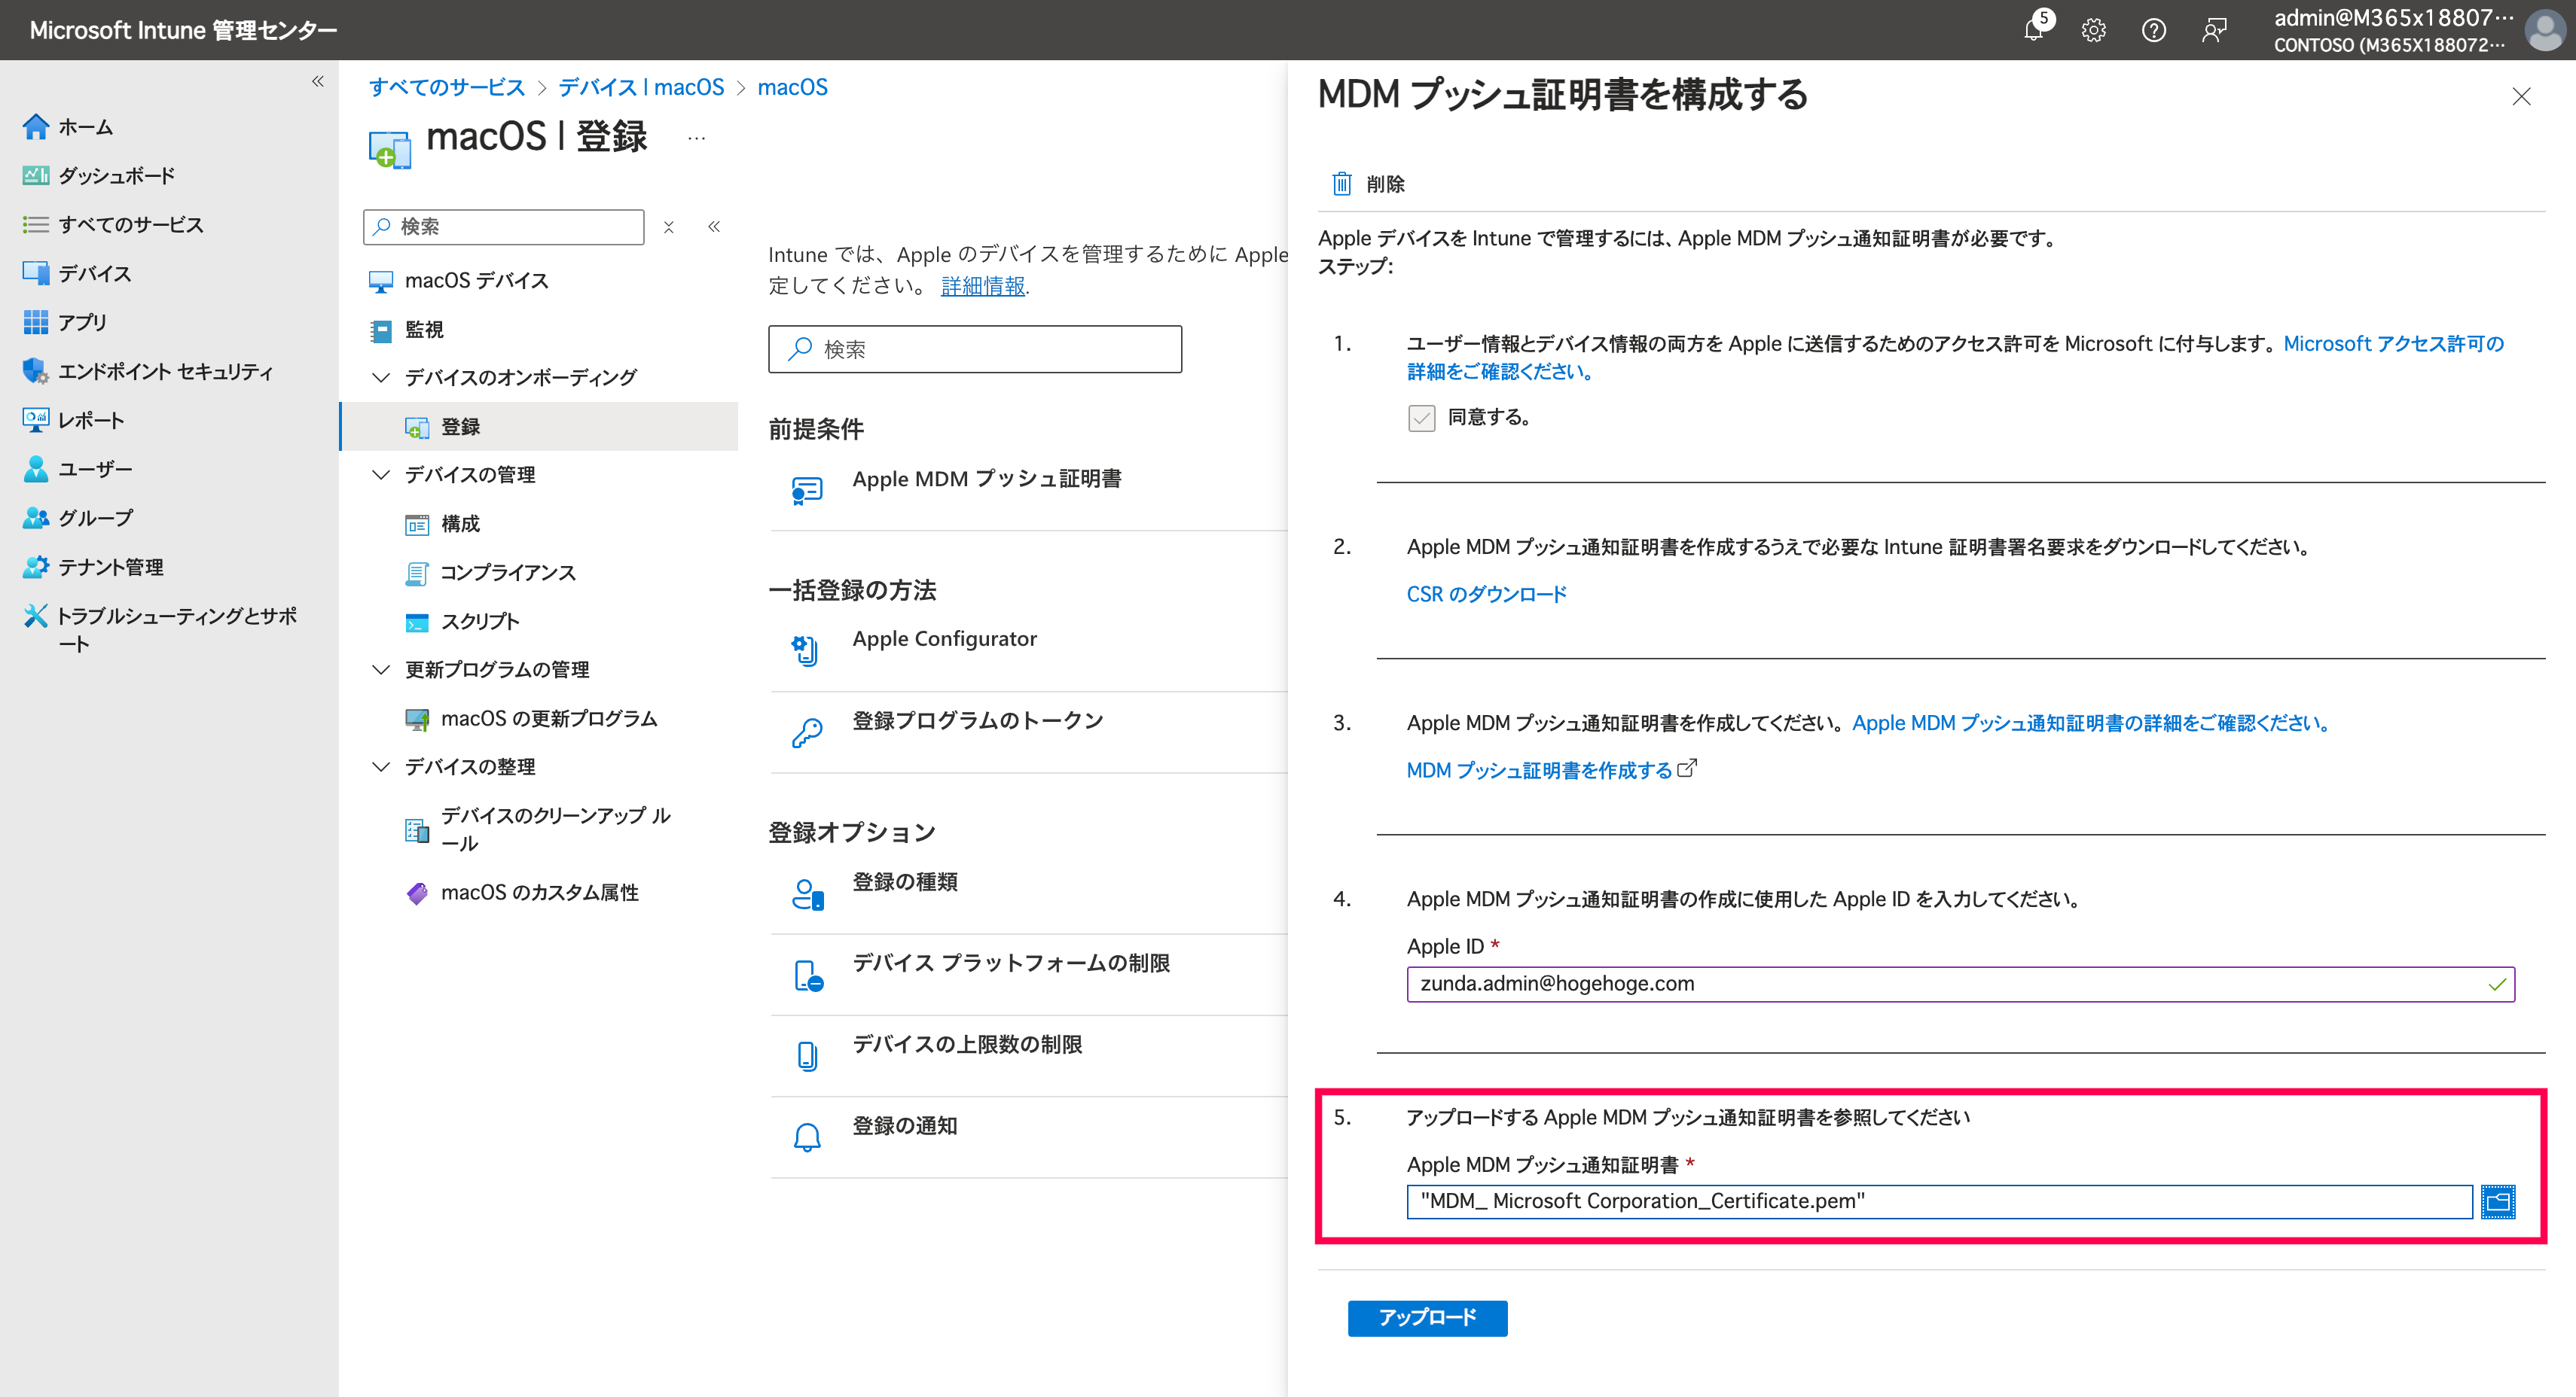Click the スクリプト icon in submenu
Screen dimensions: 2576x1397
[416, 622]
